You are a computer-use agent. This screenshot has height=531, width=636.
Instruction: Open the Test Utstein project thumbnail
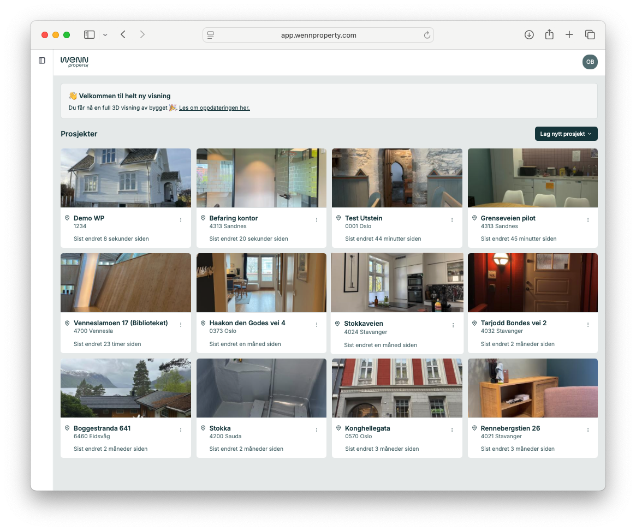397,178
